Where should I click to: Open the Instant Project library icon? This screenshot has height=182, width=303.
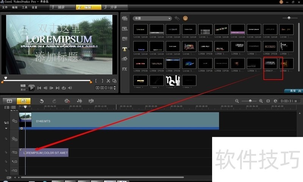(125, 29)
